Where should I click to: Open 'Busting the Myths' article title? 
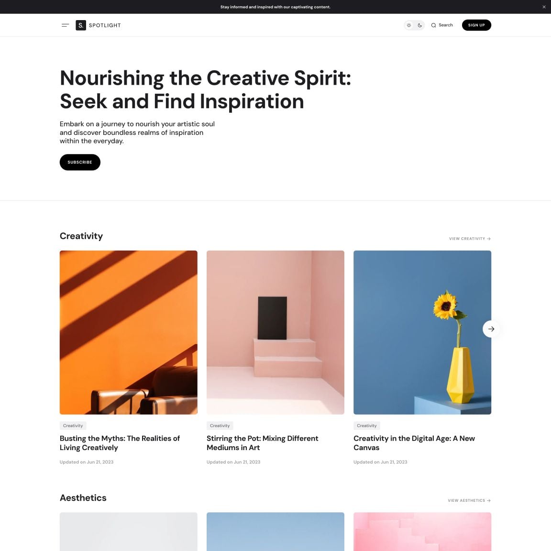[x=120, y=443]
